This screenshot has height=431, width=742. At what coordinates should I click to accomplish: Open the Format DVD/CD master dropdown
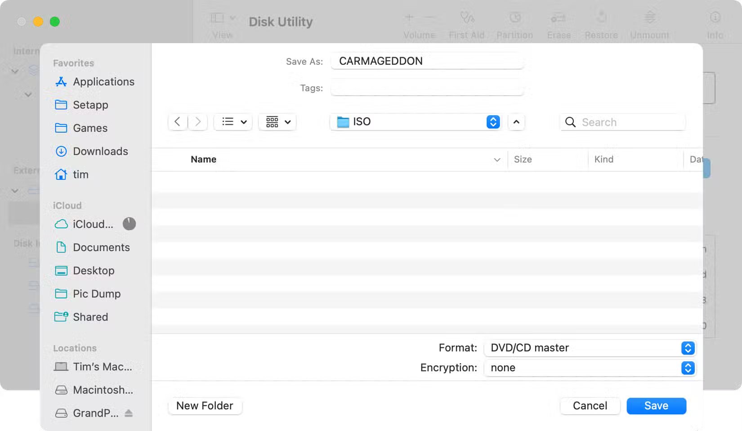(x=590, y=348)
